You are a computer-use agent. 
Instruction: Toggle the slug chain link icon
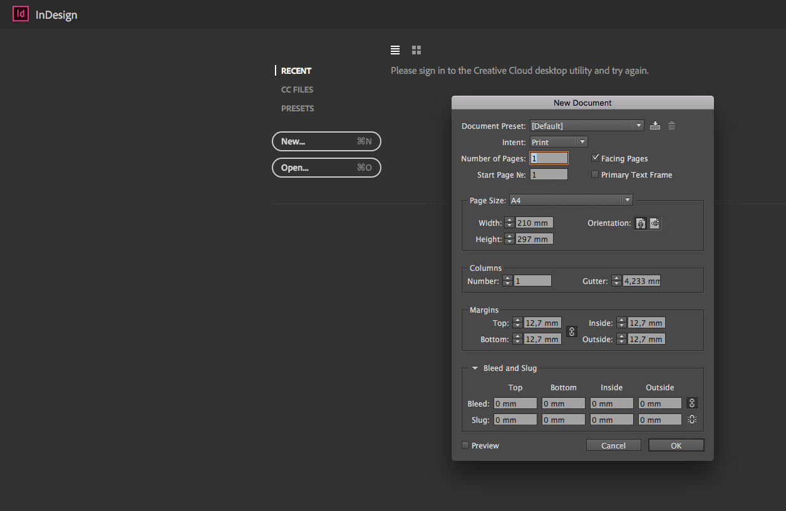(x=691, y=420)
